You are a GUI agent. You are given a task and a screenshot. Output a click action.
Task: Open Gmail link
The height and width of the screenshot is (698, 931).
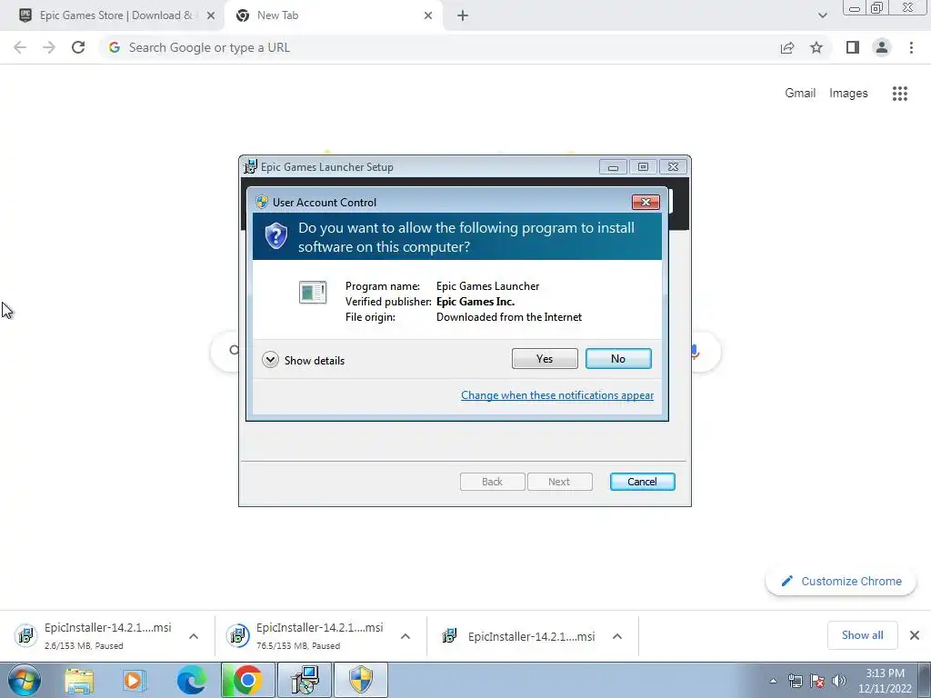pyautogui.click(x=800, y=94)
